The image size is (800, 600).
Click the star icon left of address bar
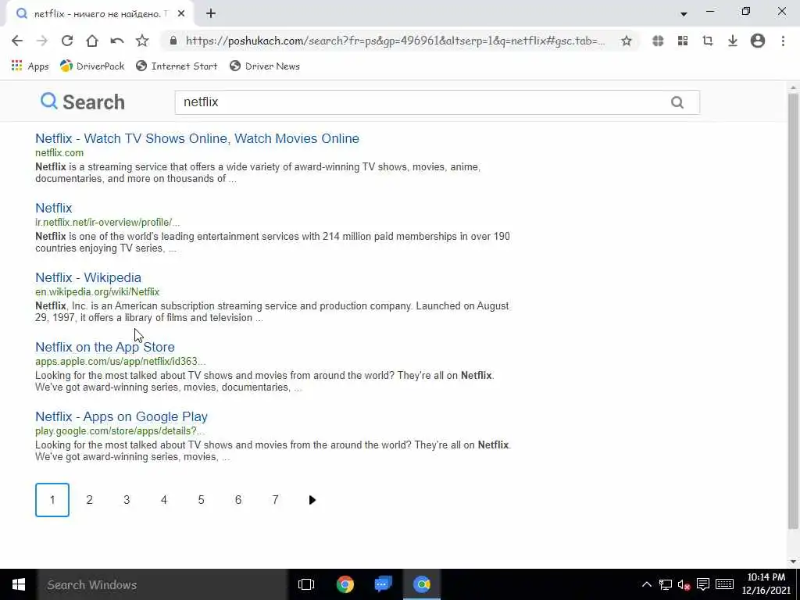(142, 41)
